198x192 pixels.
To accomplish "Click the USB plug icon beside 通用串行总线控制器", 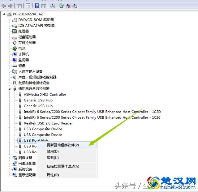I will (x=15, y=89).
